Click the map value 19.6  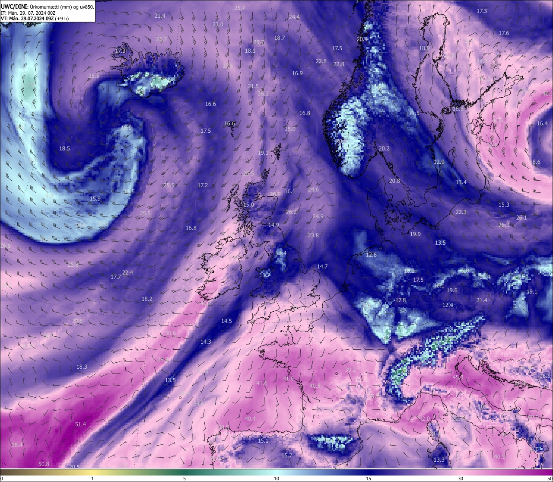pyautogui.click(x=452, y=290)
